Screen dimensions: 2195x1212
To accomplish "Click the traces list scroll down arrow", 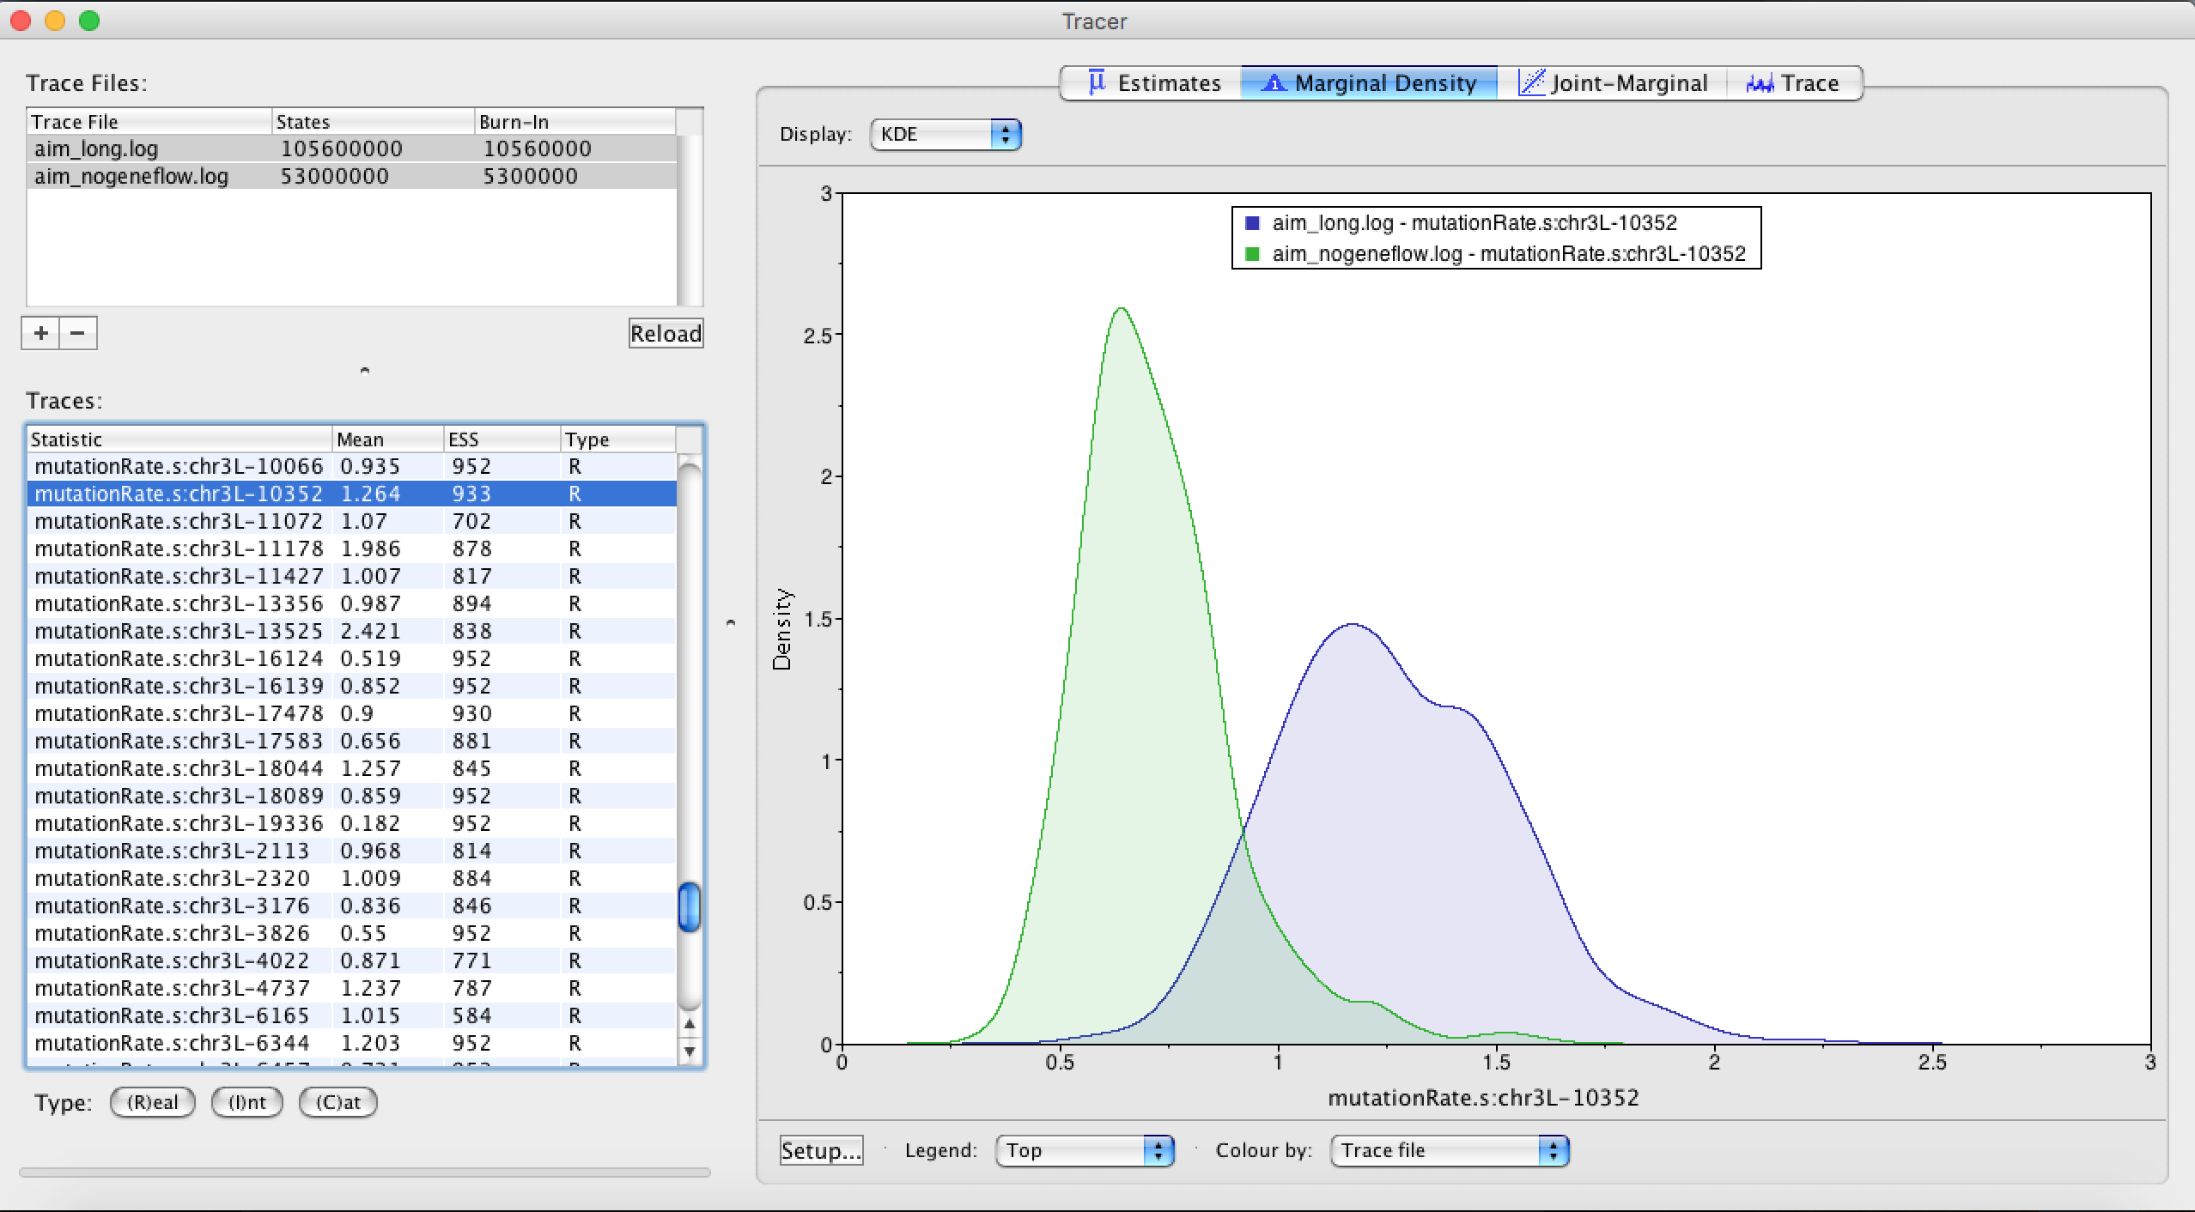I will point(690,1051).
